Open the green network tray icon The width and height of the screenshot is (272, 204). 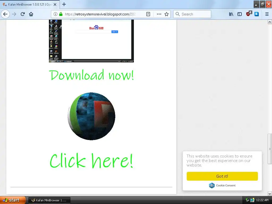[x=247, y=200]
